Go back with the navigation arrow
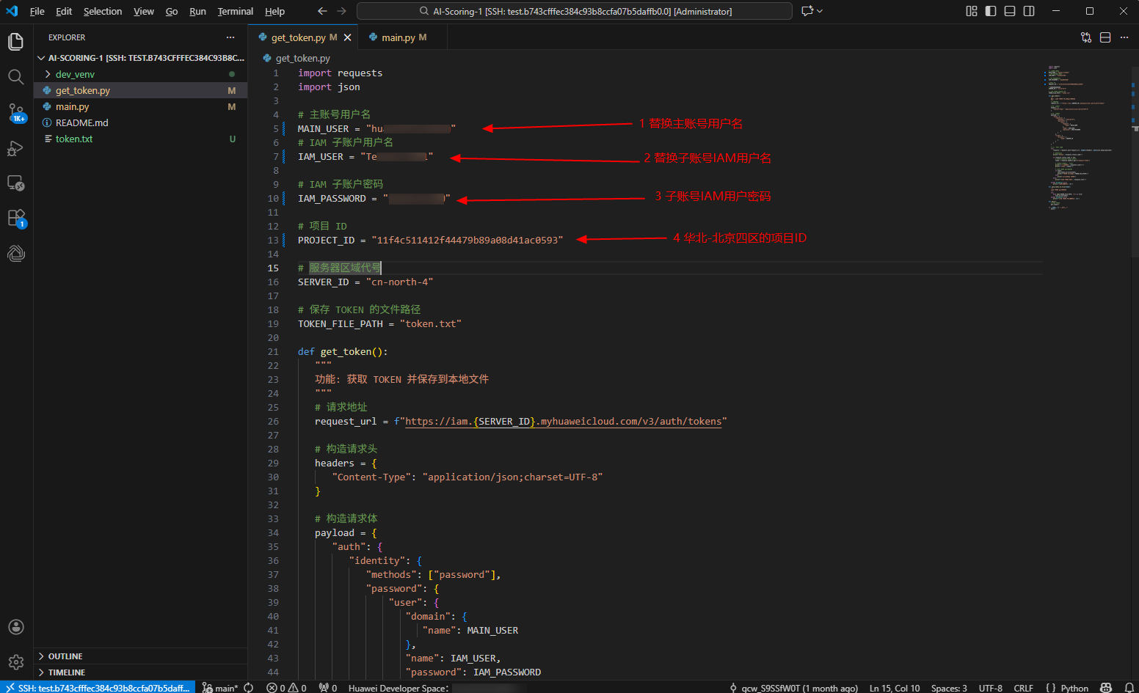This screenshot has width=1139, height=693. click(x=322, y=11)
